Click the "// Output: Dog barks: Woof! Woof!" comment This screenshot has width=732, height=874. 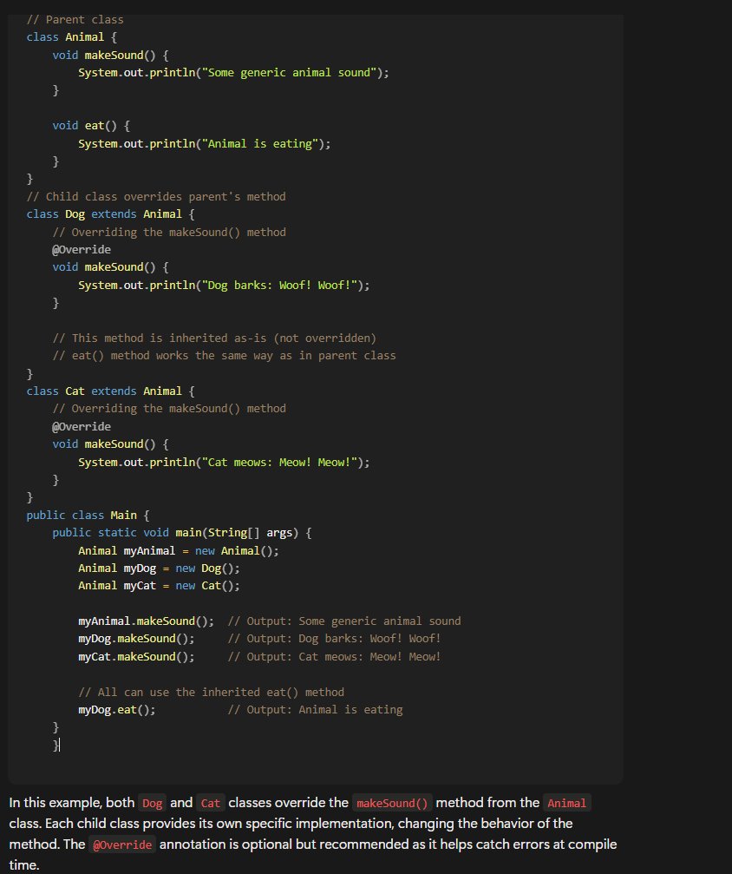tap(334, 639)
